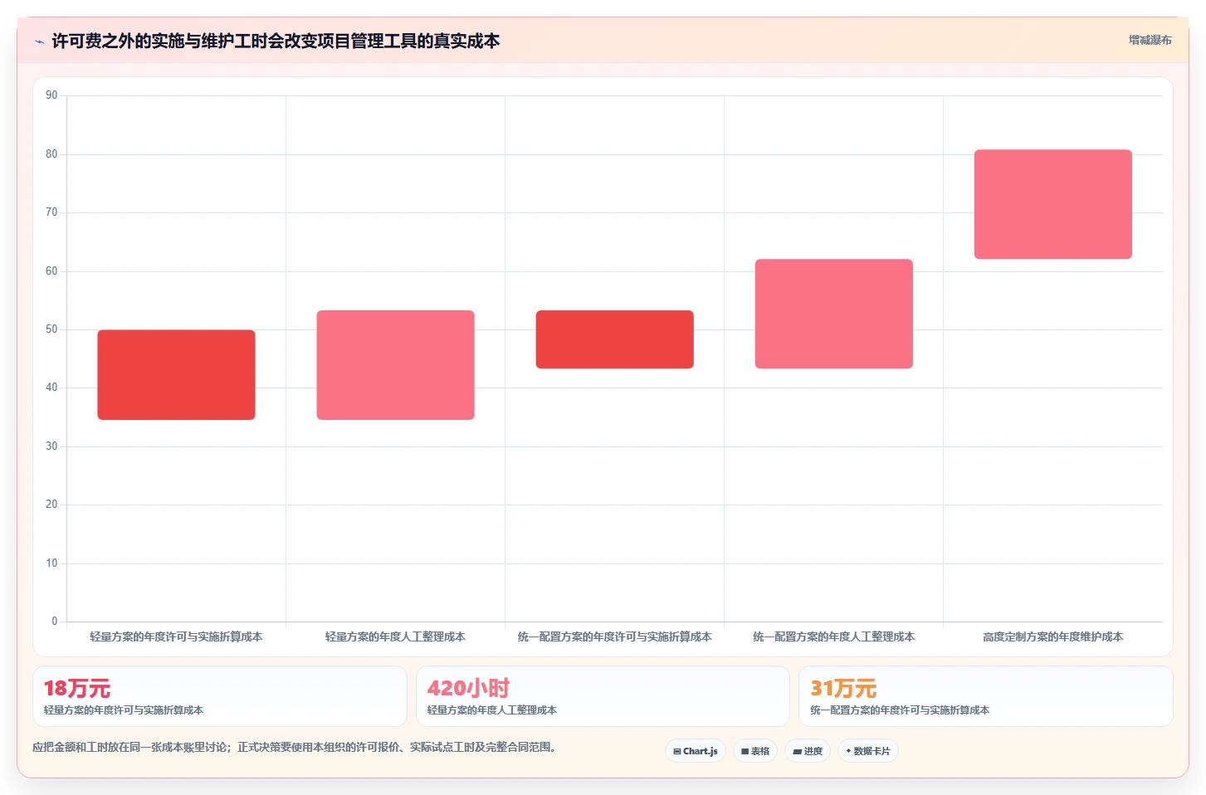The height and width of the screenshot is (795, 1206).
Task: Click the 数据卡片 chip
Action: coord(868,751)
